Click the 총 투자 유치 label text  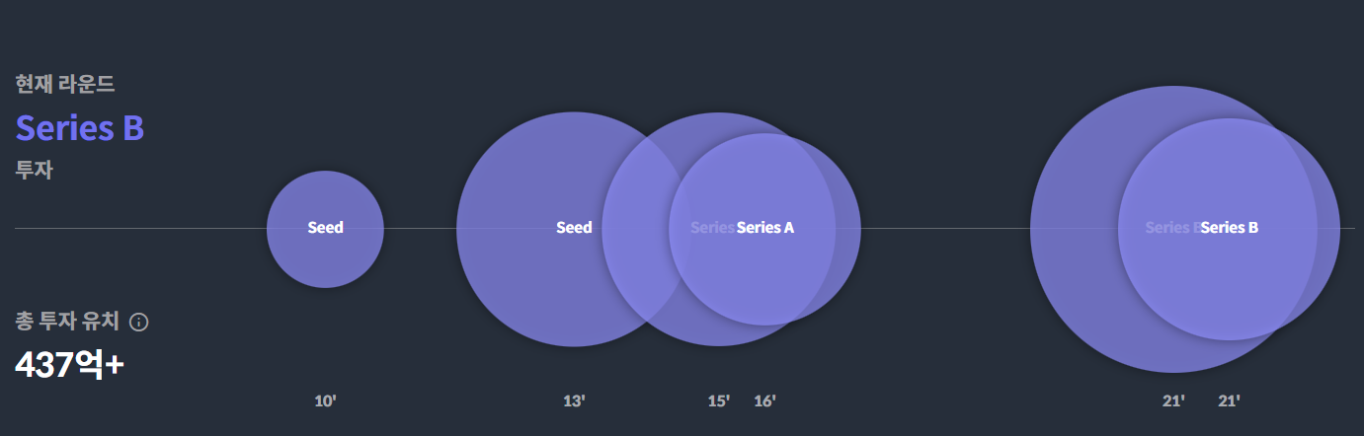[67, 322]
